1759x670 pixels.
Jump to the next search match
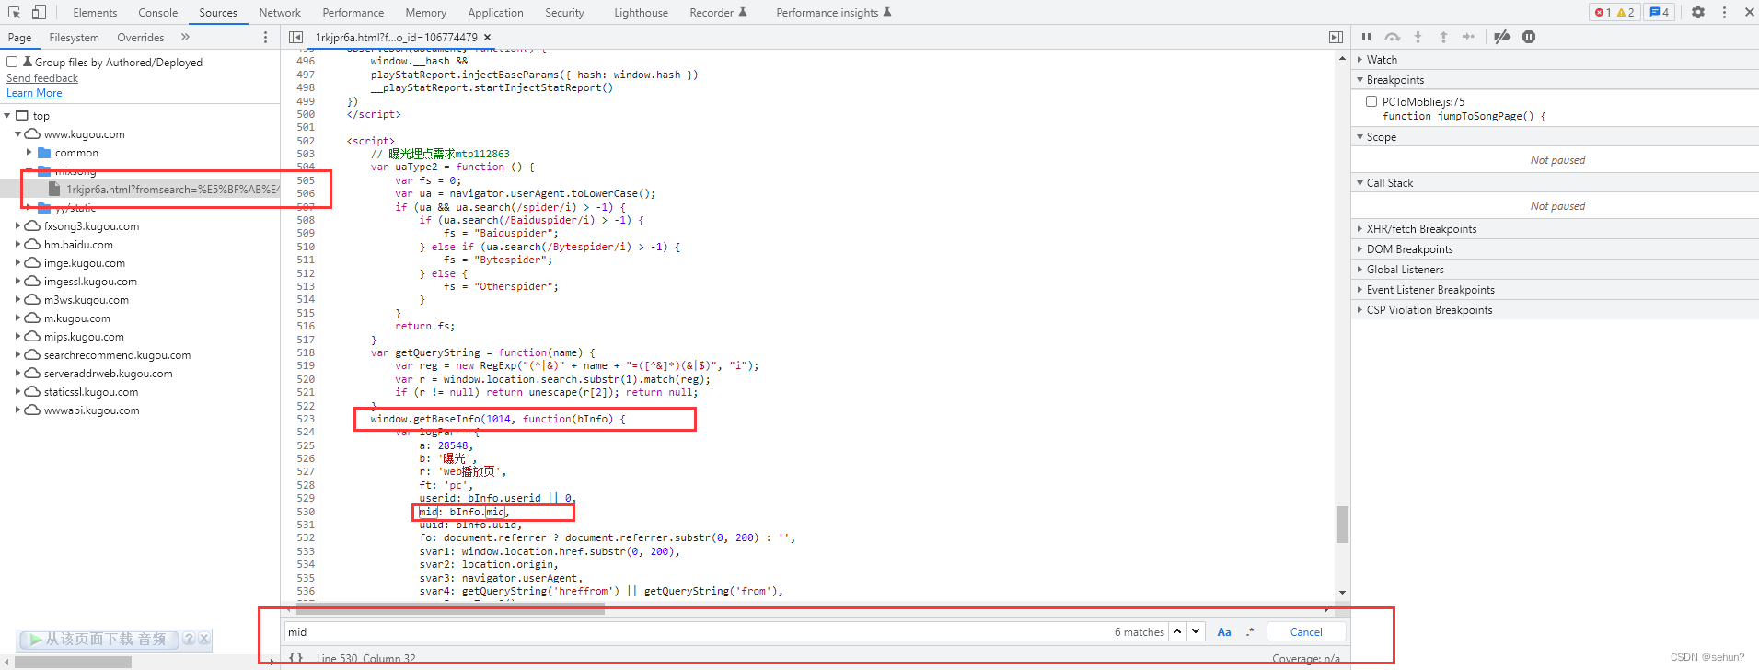(x=1195, y=631)
